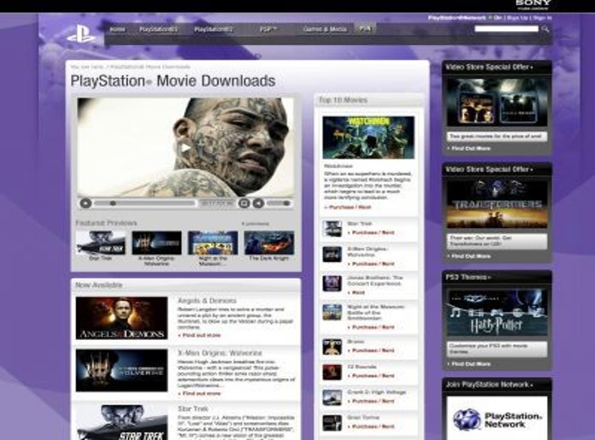Click Purchase / Rent for X-Men Origins in Top 10
This screenshot has height=440, width=595.
[373, 264]
